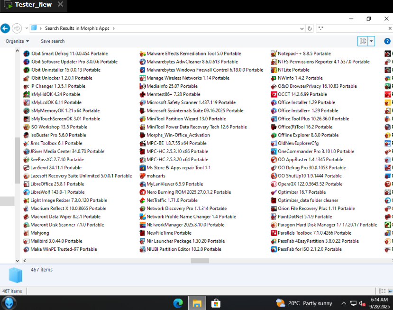This screenshot has width=393, height=310.
Task: Click the OperaGX 122.0.5643.52 Portable icon
Action: tap(274, 184)
